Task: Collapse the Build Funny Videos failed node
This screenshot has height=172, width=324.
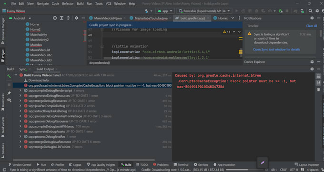Action: point(16,75)
